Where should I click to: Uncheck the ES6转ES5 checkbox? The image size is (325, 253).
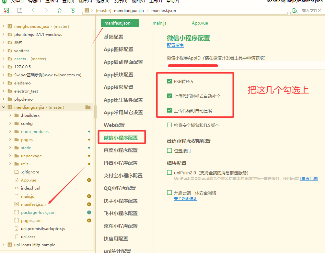(x=169, y=81)
